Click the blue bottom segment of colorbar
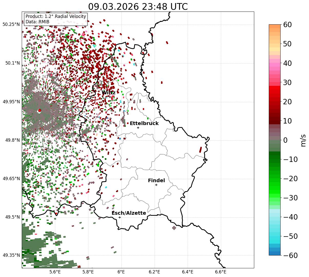This screenshot has height=277, width=309. coord(275,253)
